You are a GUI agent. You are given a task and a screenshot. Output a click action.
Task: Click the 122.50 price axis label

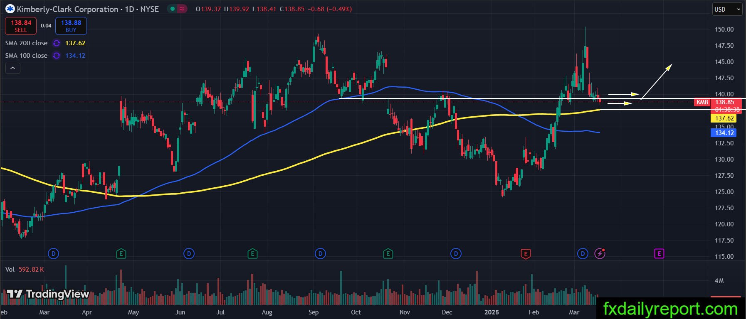coord(724,208)
